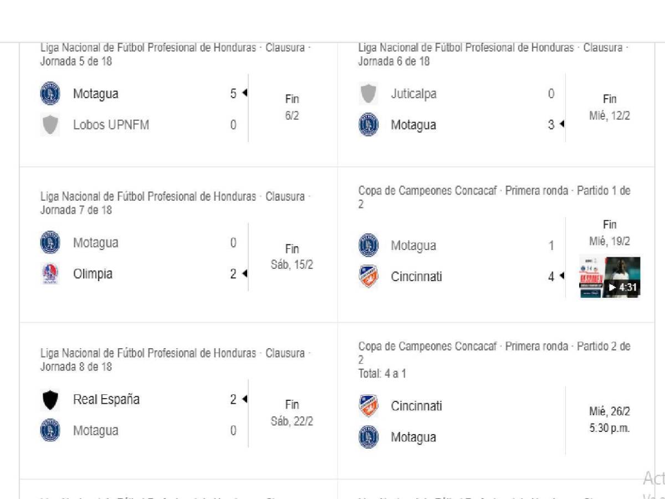Select the Olimpia team crest
The image size is (665, 499).
(x=50, y=273)
